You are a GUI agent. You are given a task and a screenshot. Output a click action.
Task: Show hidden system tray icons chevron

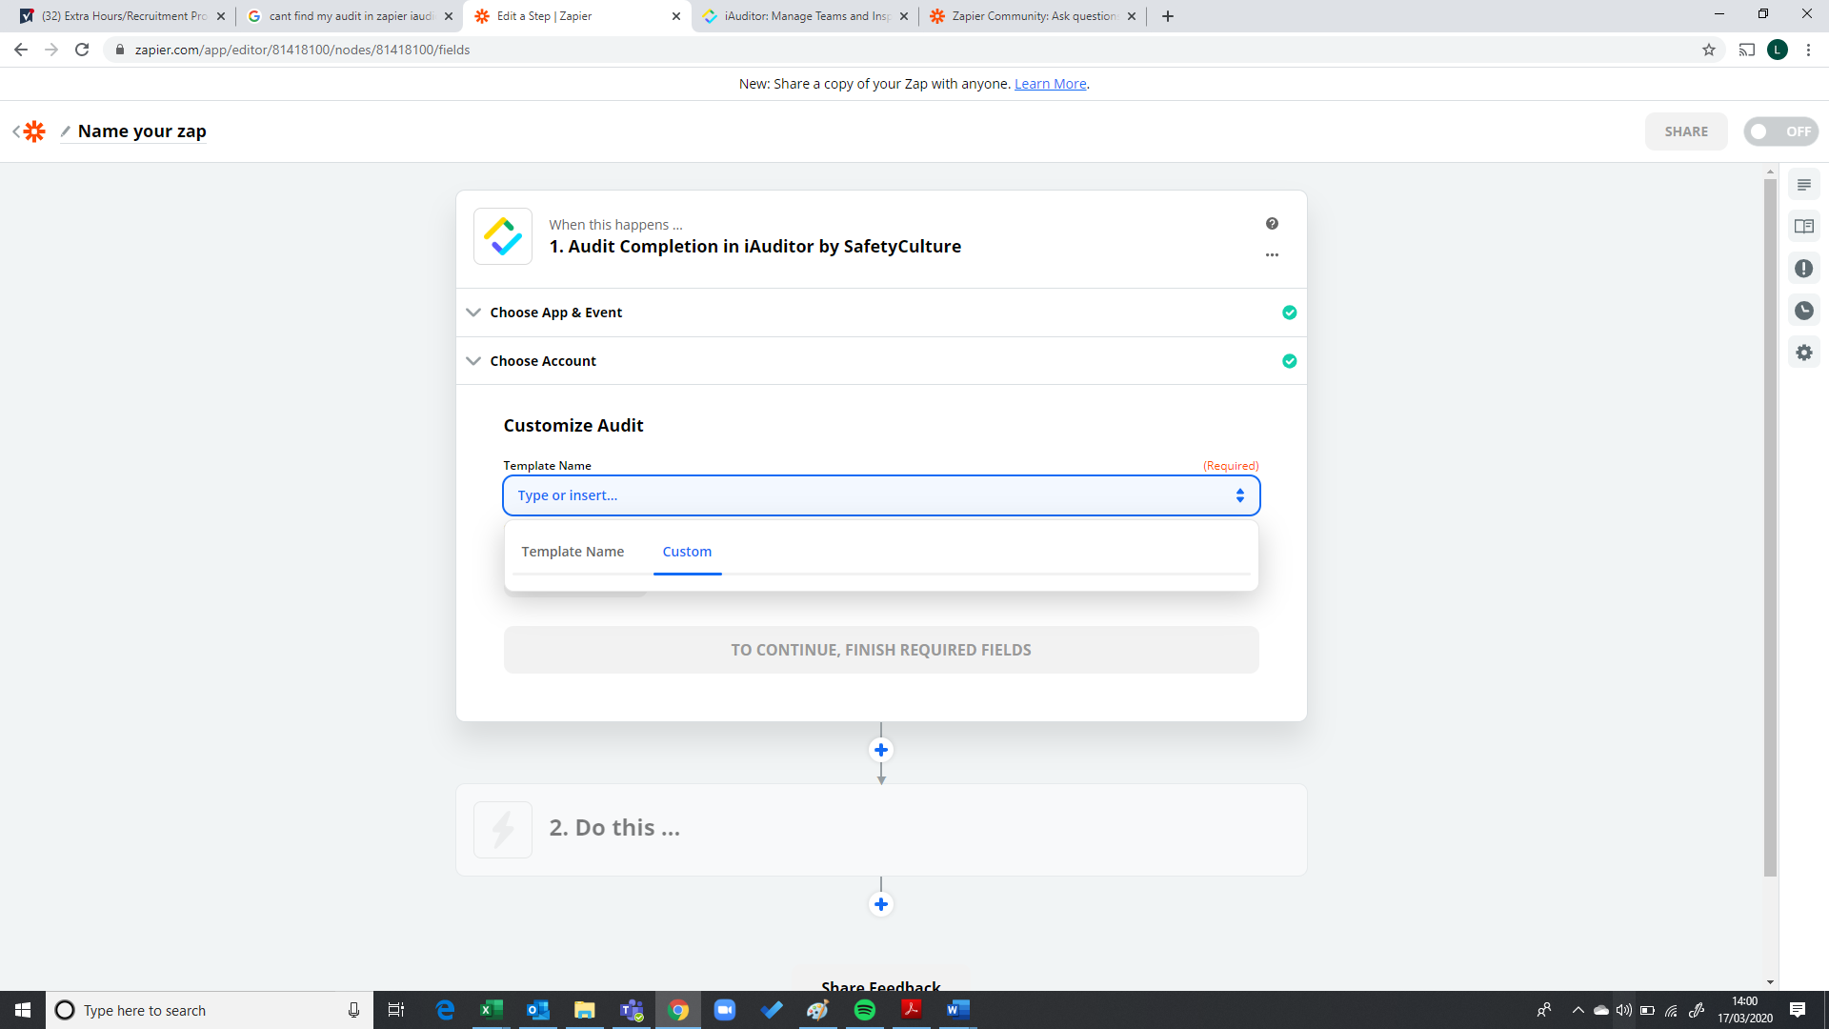click(1578, 1010)
